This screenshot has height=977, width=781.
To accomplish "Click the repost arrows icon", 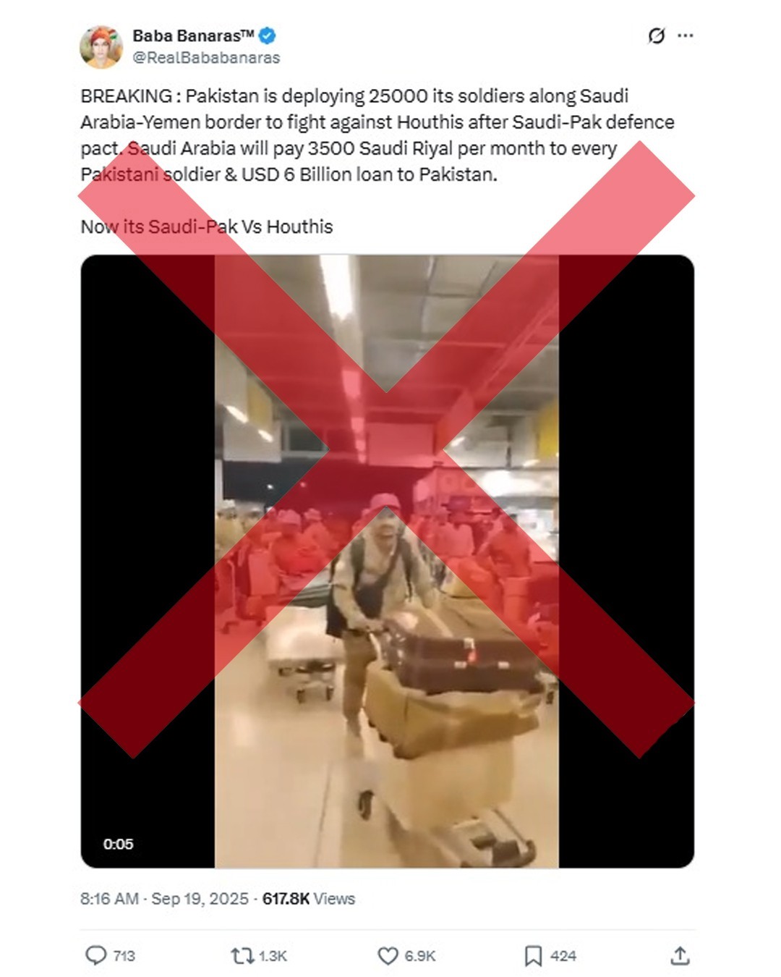I will [x=242, y=956].
